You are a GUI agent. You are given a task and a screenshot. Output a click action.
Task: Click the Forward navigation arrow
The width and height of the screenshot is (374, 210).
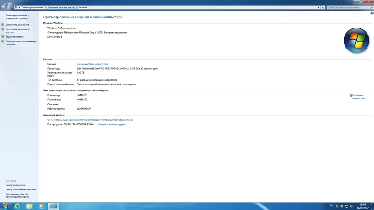pos(8,7)
